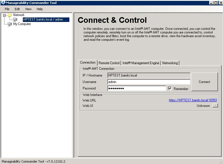The height and width of the screenshot is (164, 223).
Task: Switch to the Connection tab
Action: pyautogui.click(x=88, y=62)
